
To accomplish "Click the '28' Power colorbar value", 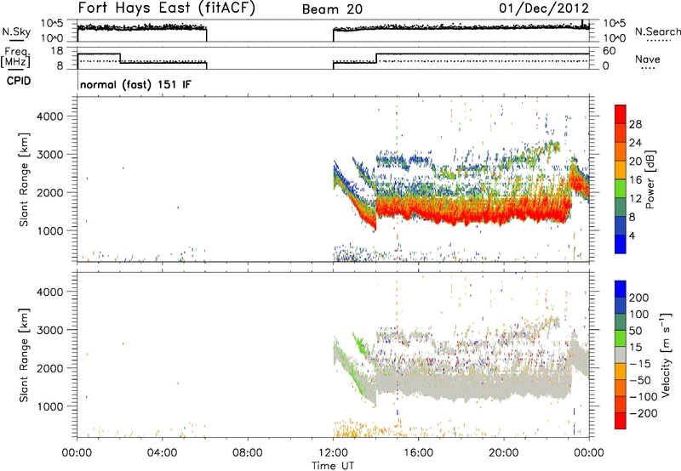I will (x=635, y=124).
